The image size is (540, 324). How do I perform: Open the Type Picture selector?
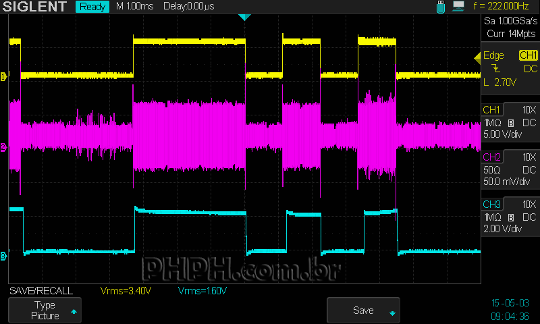(46, 310)
